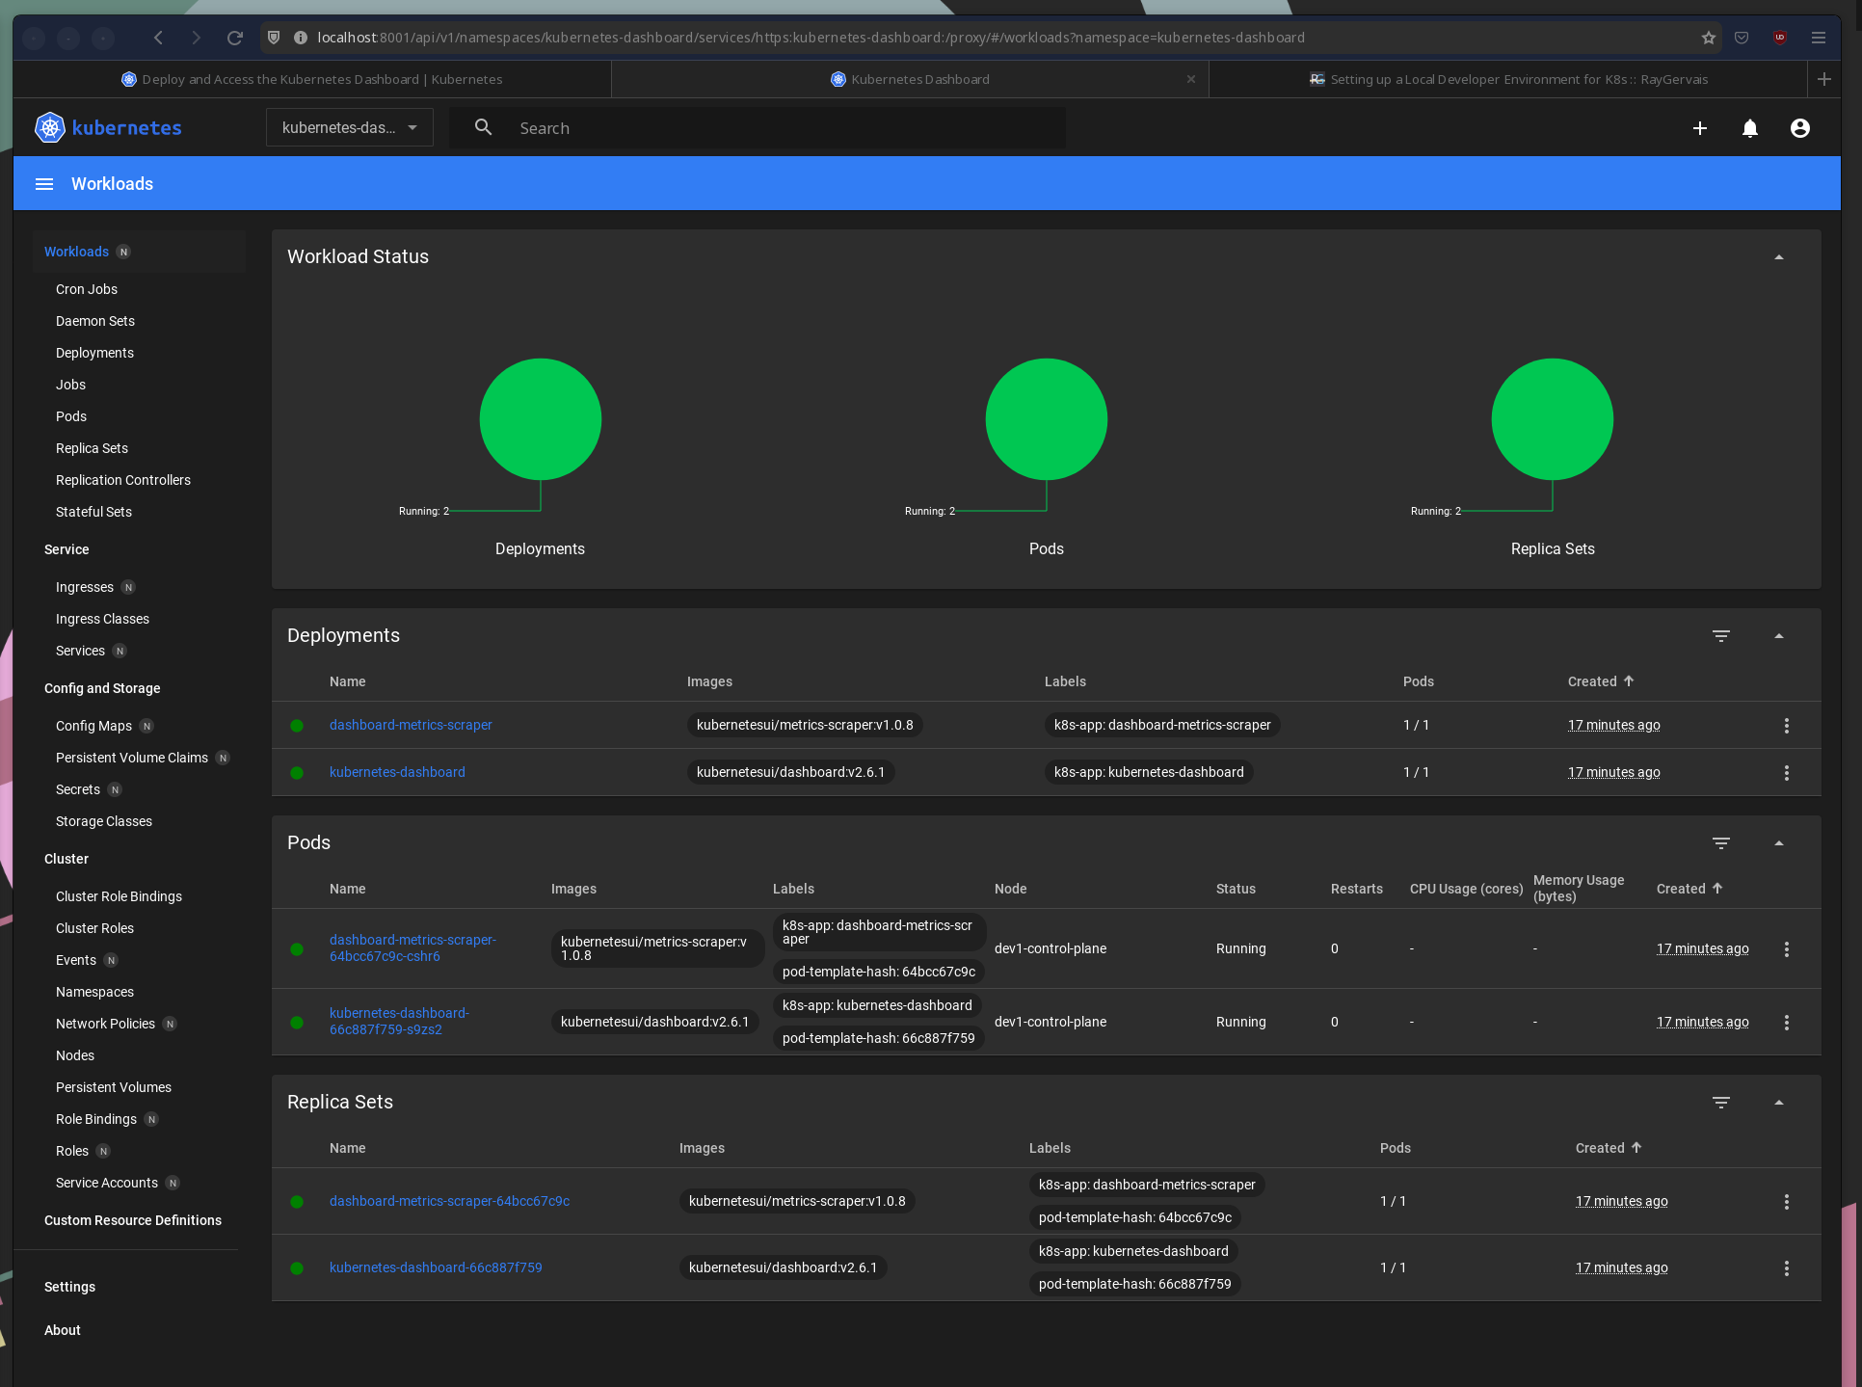Open Settings in the sidebar
Viewport: 1862px width, 1387px height.
click(x=69, y=1287)
